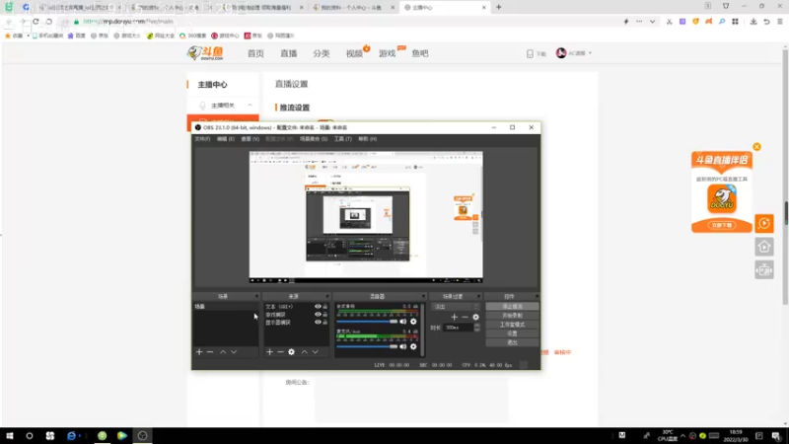
Task: Click the OBS mixer panel scrollbar
Action: (422, 330)
